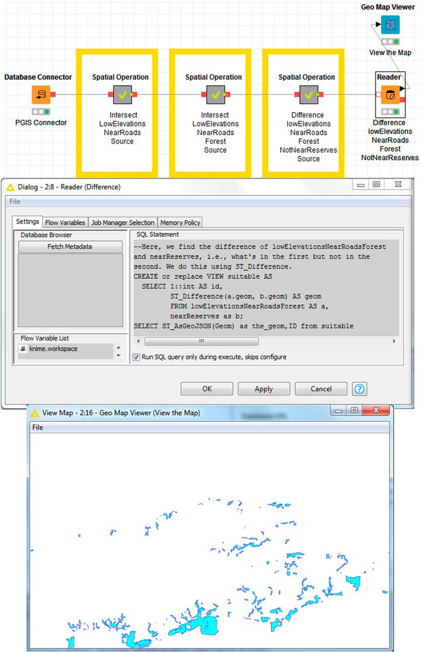
Task: Click the Reader node status traffic light
Action: [x=390, y=112]
